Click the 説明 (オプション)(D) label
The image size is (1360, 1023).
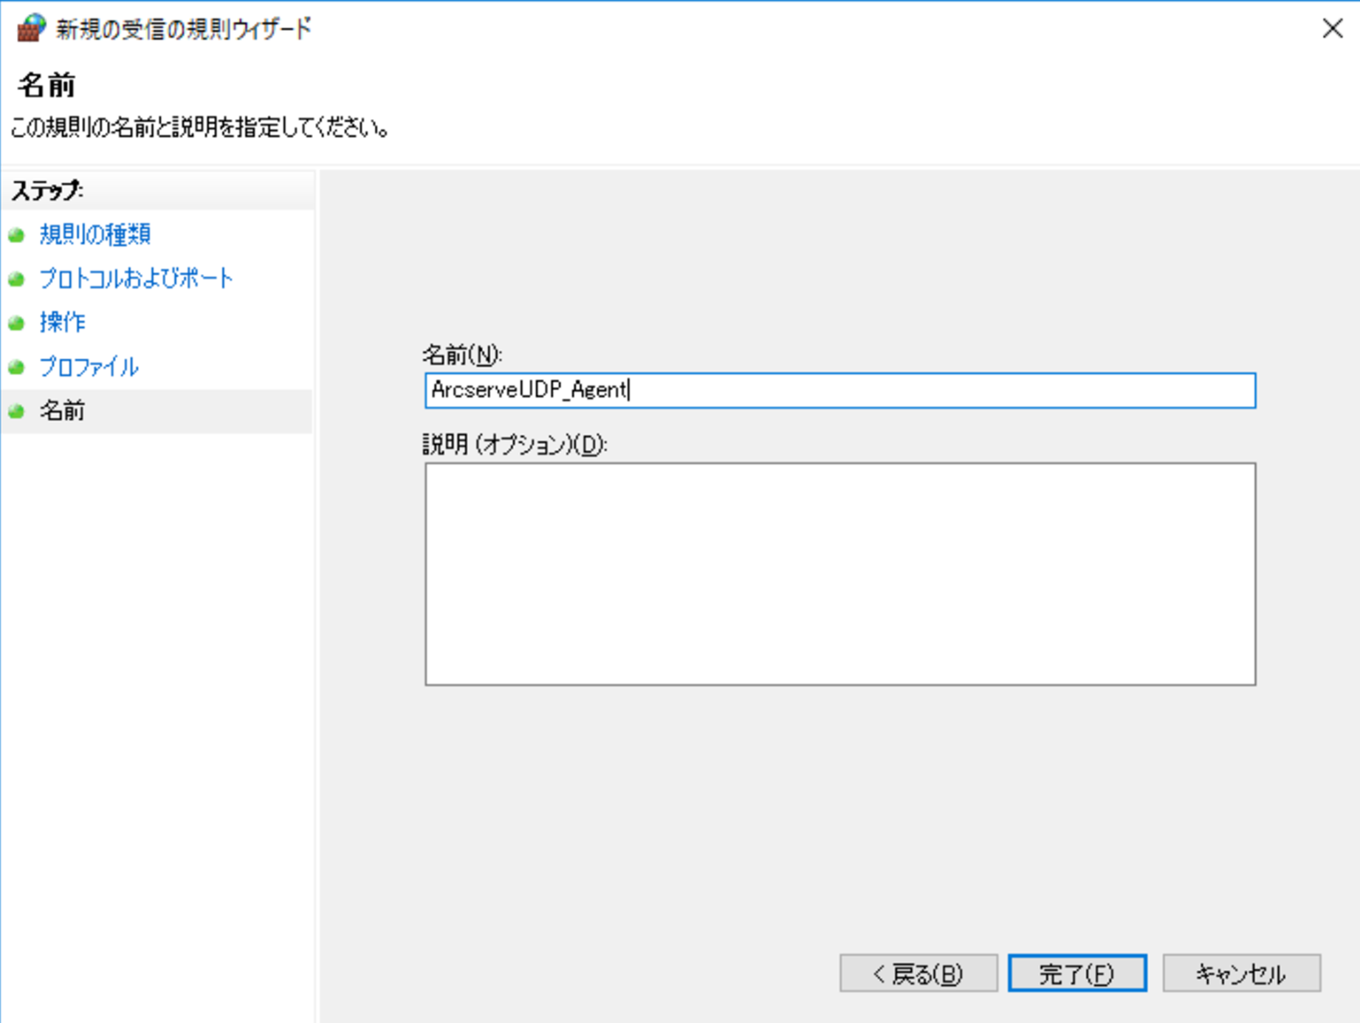515,445
